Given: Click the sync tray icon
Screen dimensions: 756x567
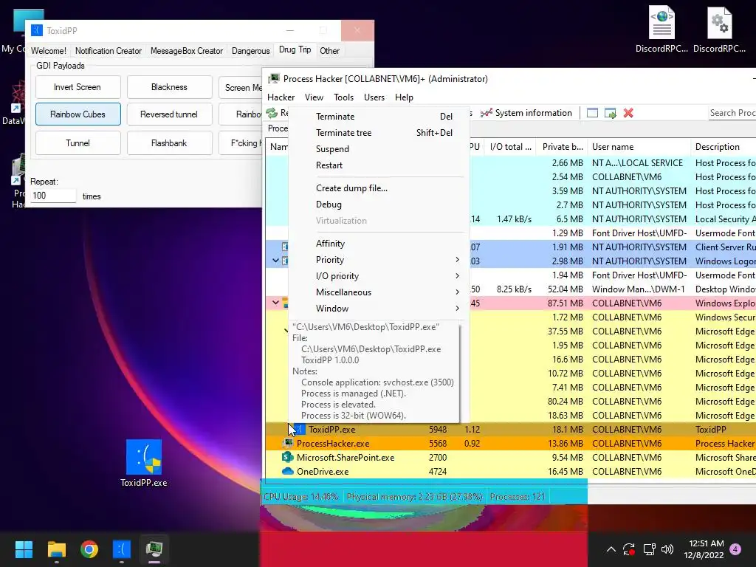Looking at the screenshot, I should (x=629, y=549).
